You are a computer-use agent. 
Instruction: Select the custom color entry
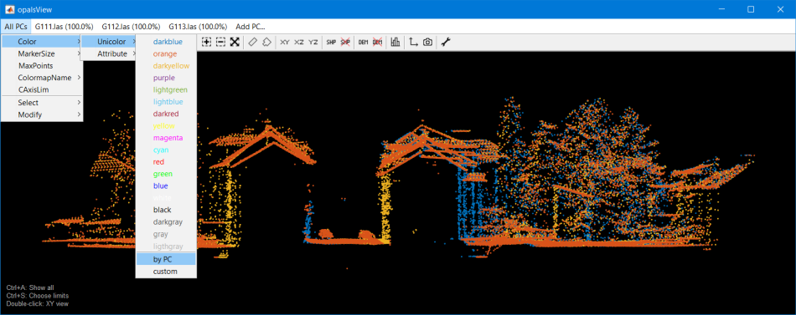166,272
